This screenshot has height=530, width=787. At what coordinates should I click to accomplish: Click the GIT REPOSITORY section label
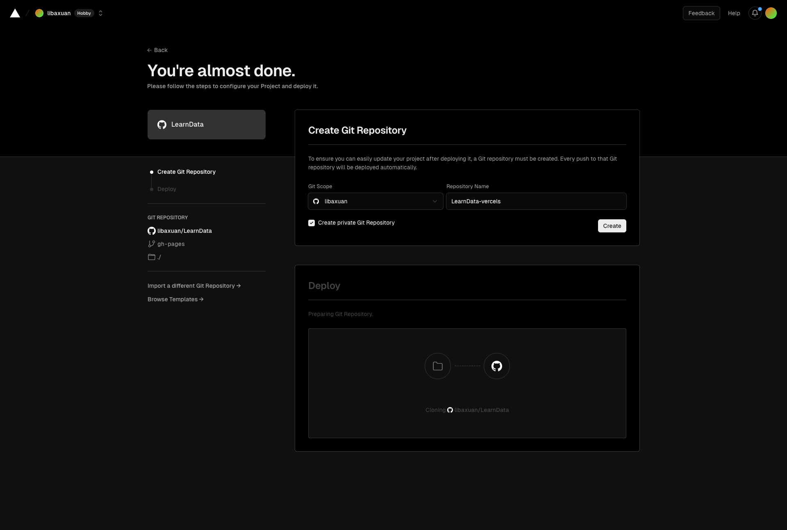(168, 218)
